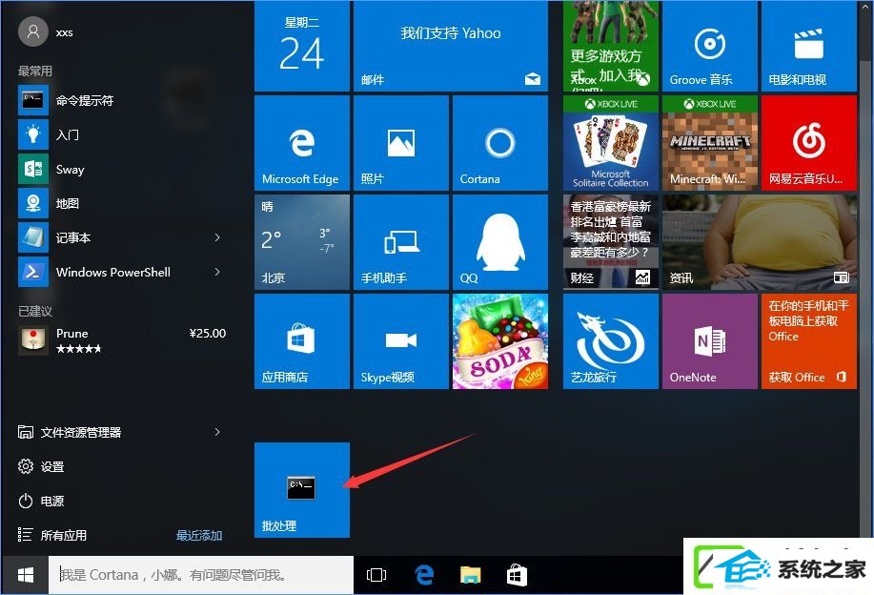Open File Explorer from the taskbar
Screen dimensions: 874x595
point(471,575)
